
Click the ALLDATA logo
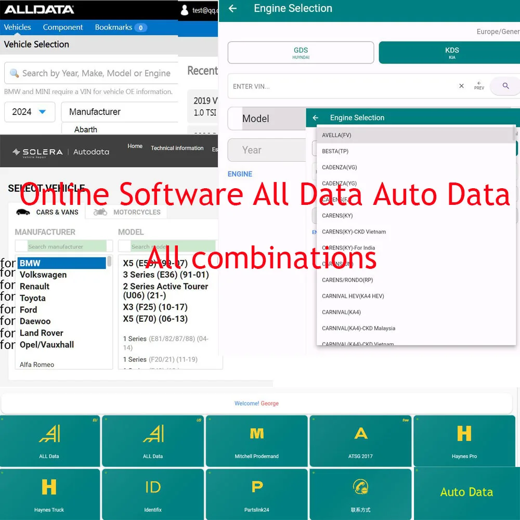(39, 9)
